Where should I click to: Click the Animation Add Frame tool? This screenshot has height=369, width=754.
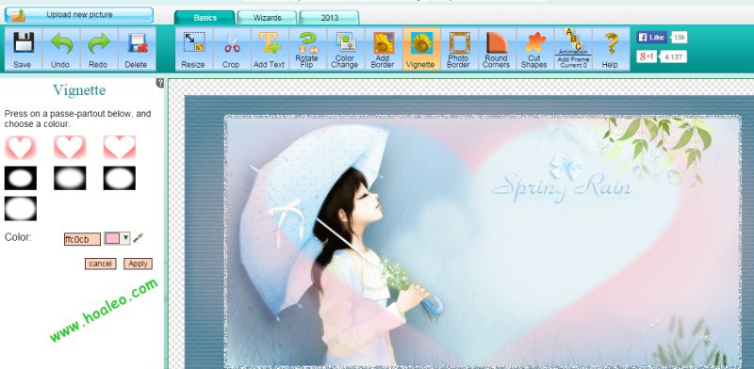(573, 49)
